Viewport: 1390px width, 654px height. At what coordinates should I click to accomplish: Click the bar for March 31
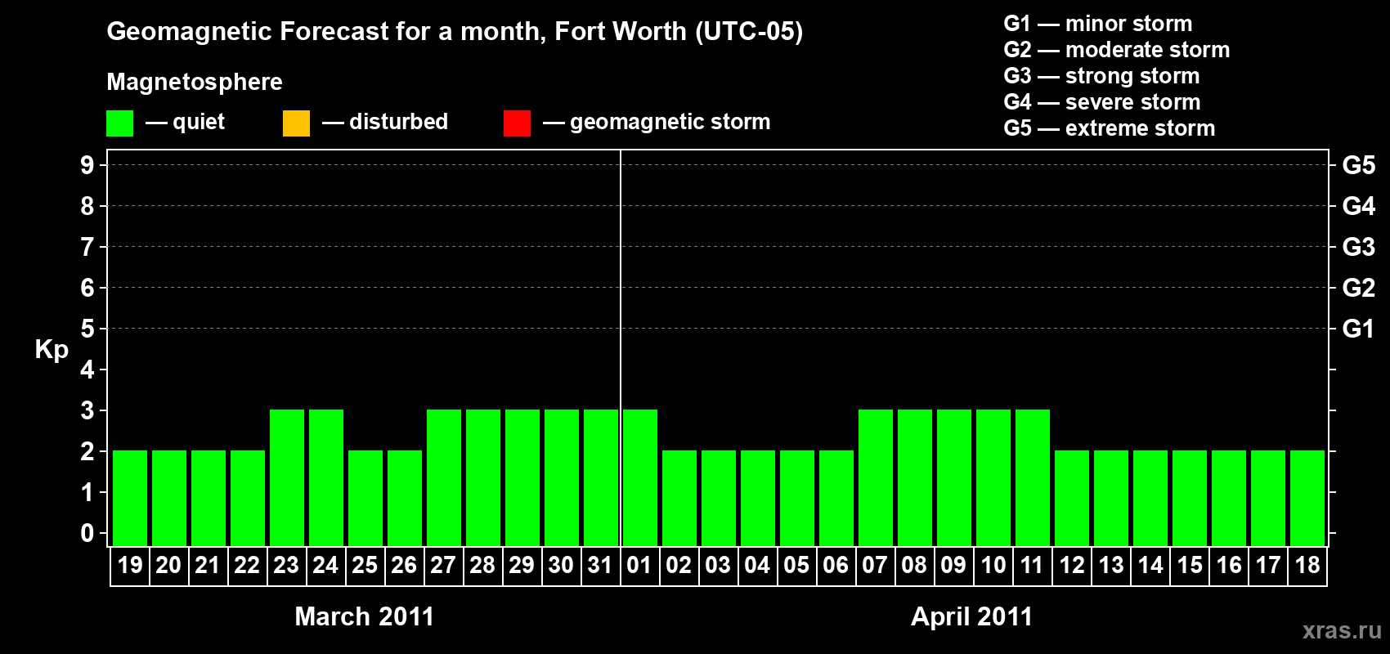point(601,477)
